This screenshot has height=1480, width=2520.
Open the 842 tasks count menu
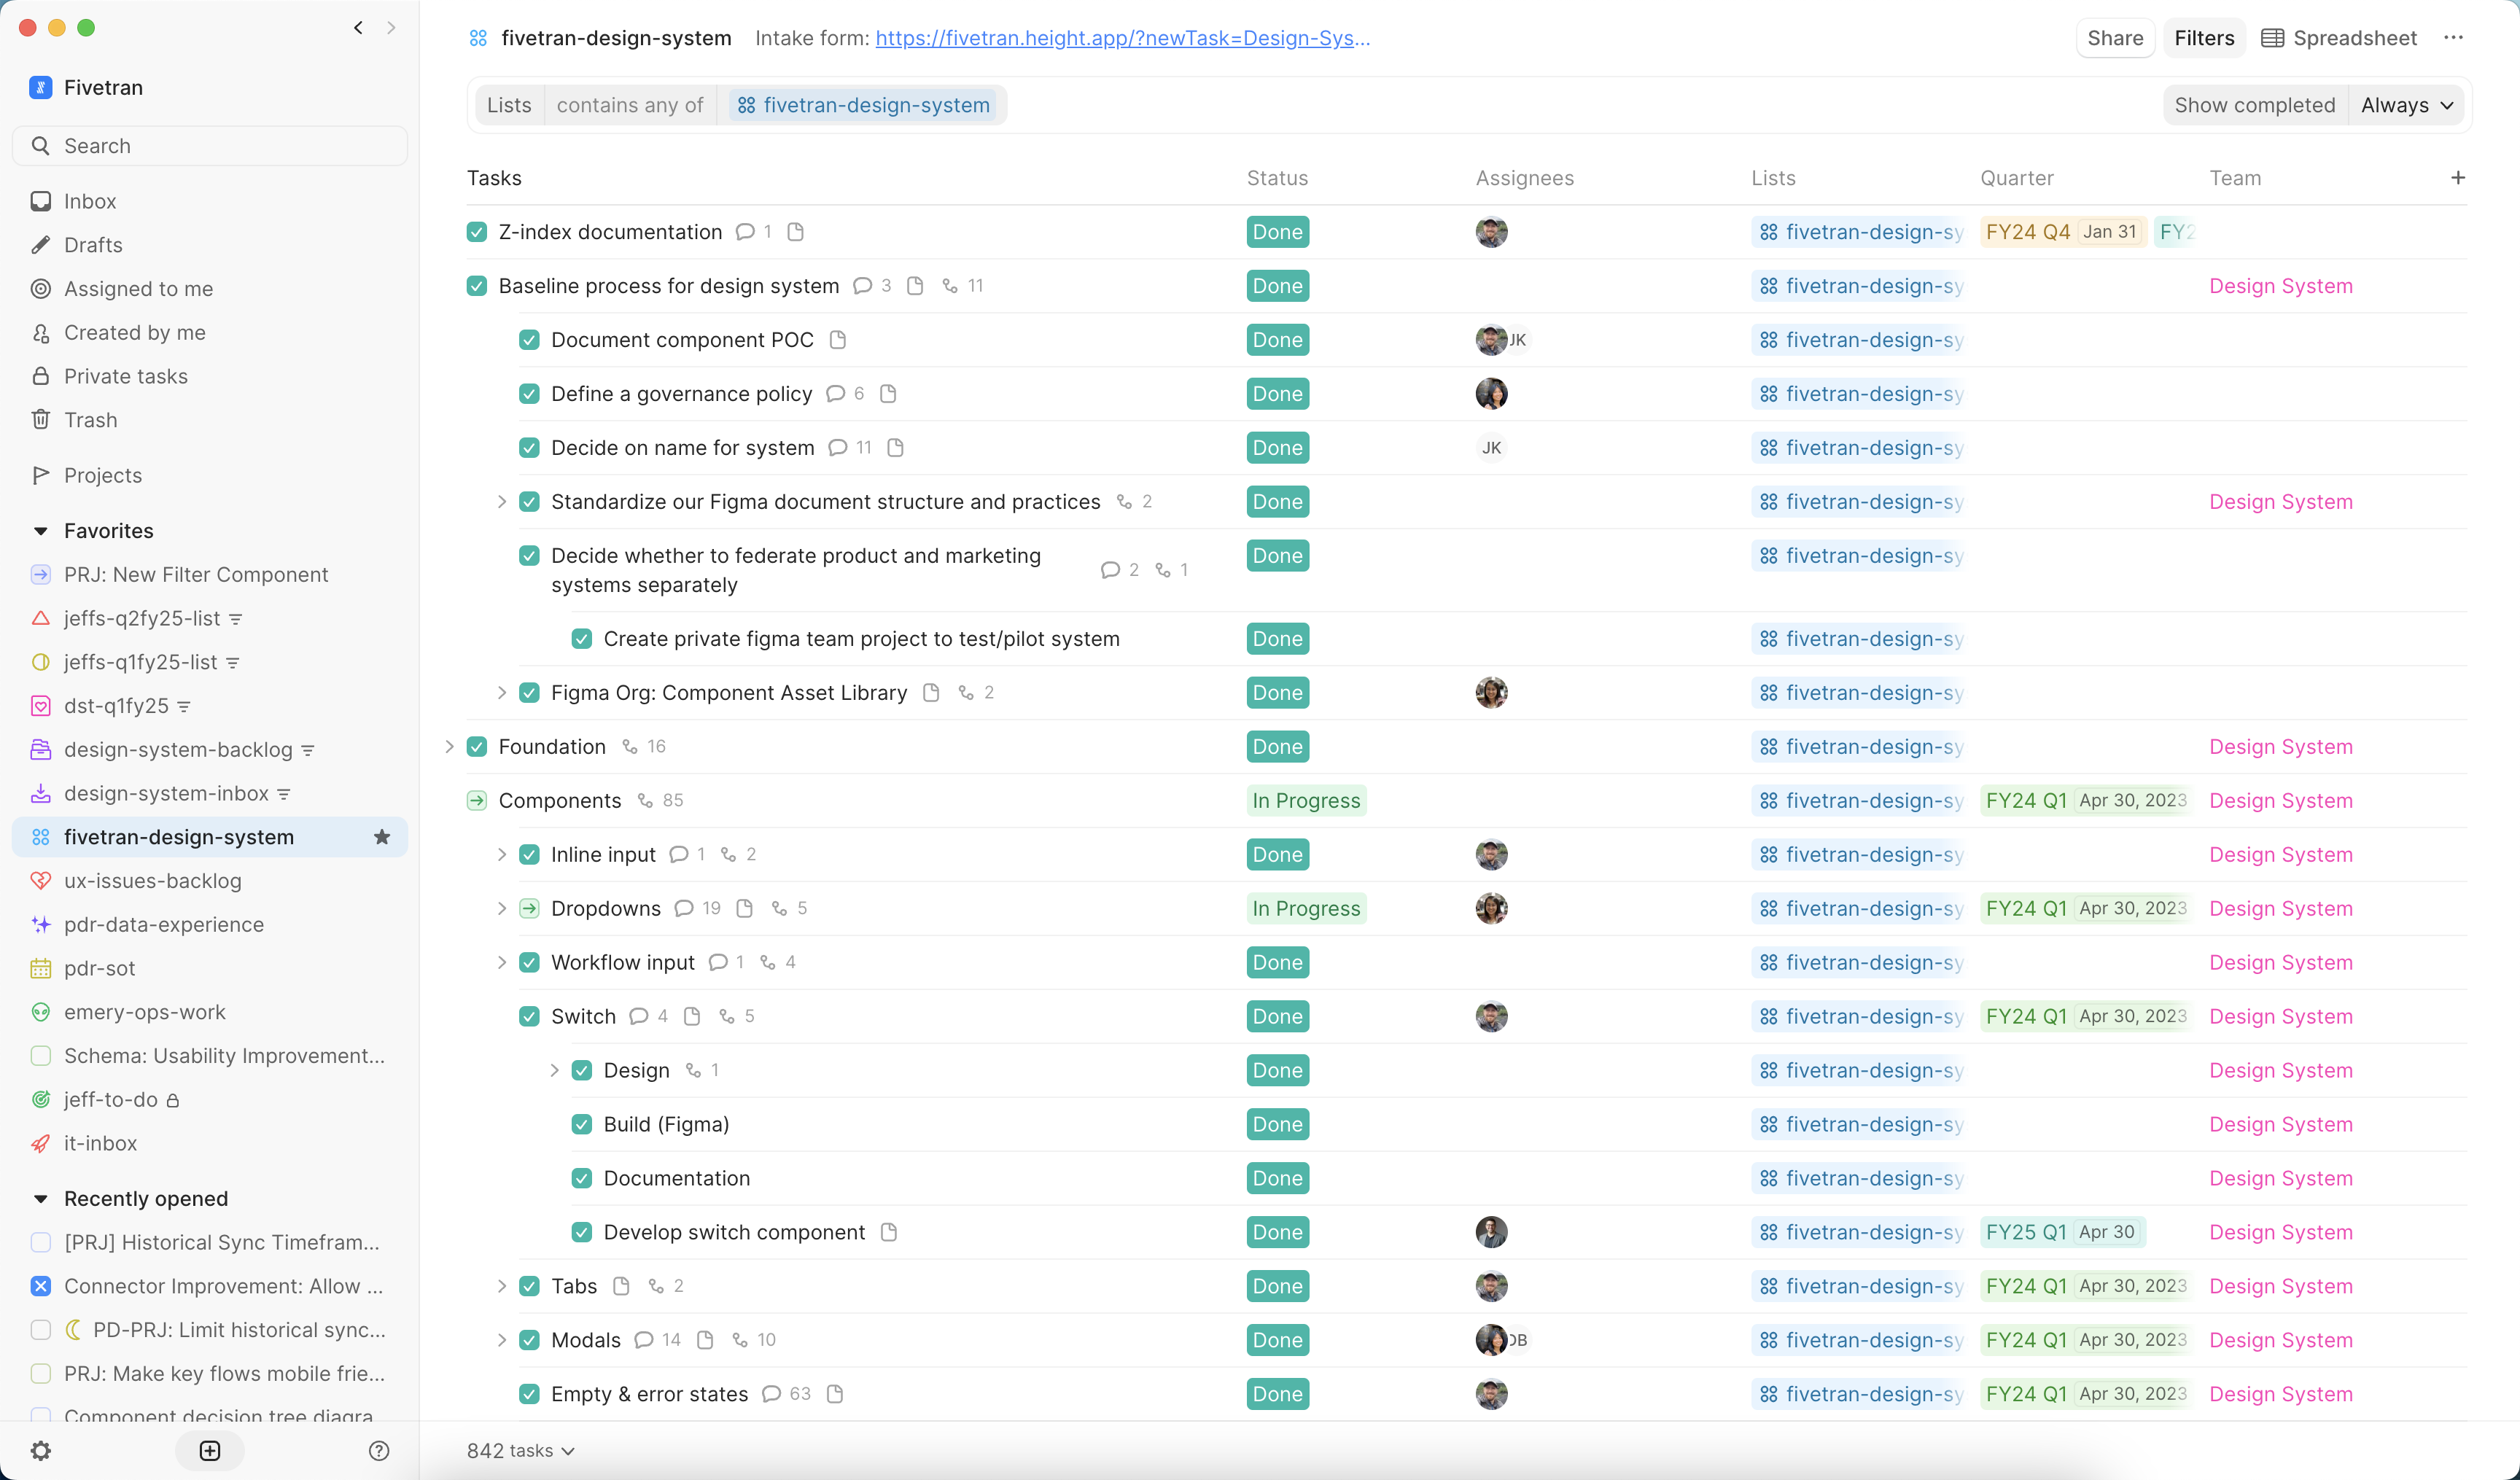coord(521,1451)
